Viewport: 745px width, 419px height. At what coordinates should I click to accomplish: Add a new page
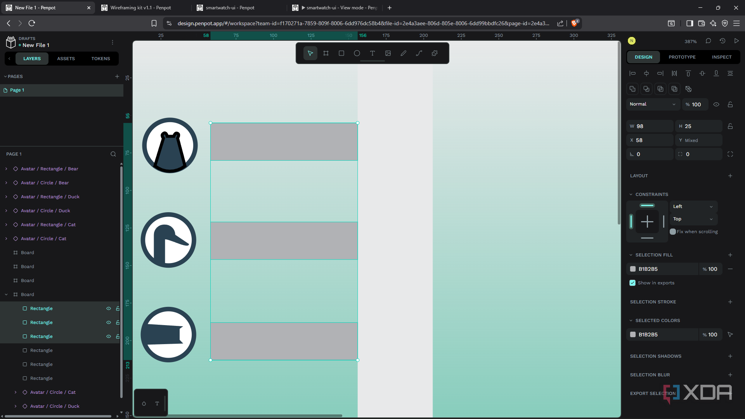[117, 76]
